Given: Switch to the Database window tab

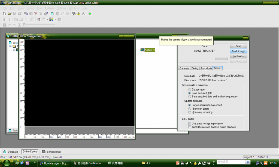Looking at the screenshot, I should pos(11,152).
